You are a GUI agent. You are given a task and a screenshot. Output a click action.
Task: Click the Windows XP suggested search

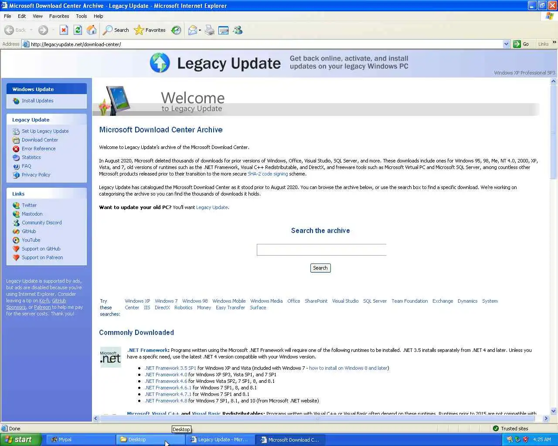137,301
